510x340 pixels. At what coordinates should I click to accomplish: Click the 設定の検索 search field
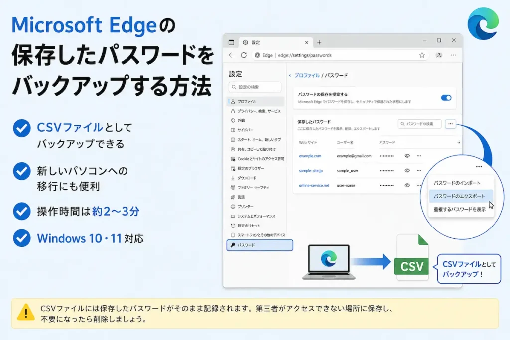click(255, 87)
